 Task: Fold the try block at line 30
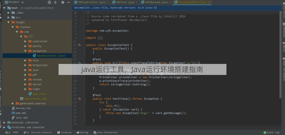(85, 102)
